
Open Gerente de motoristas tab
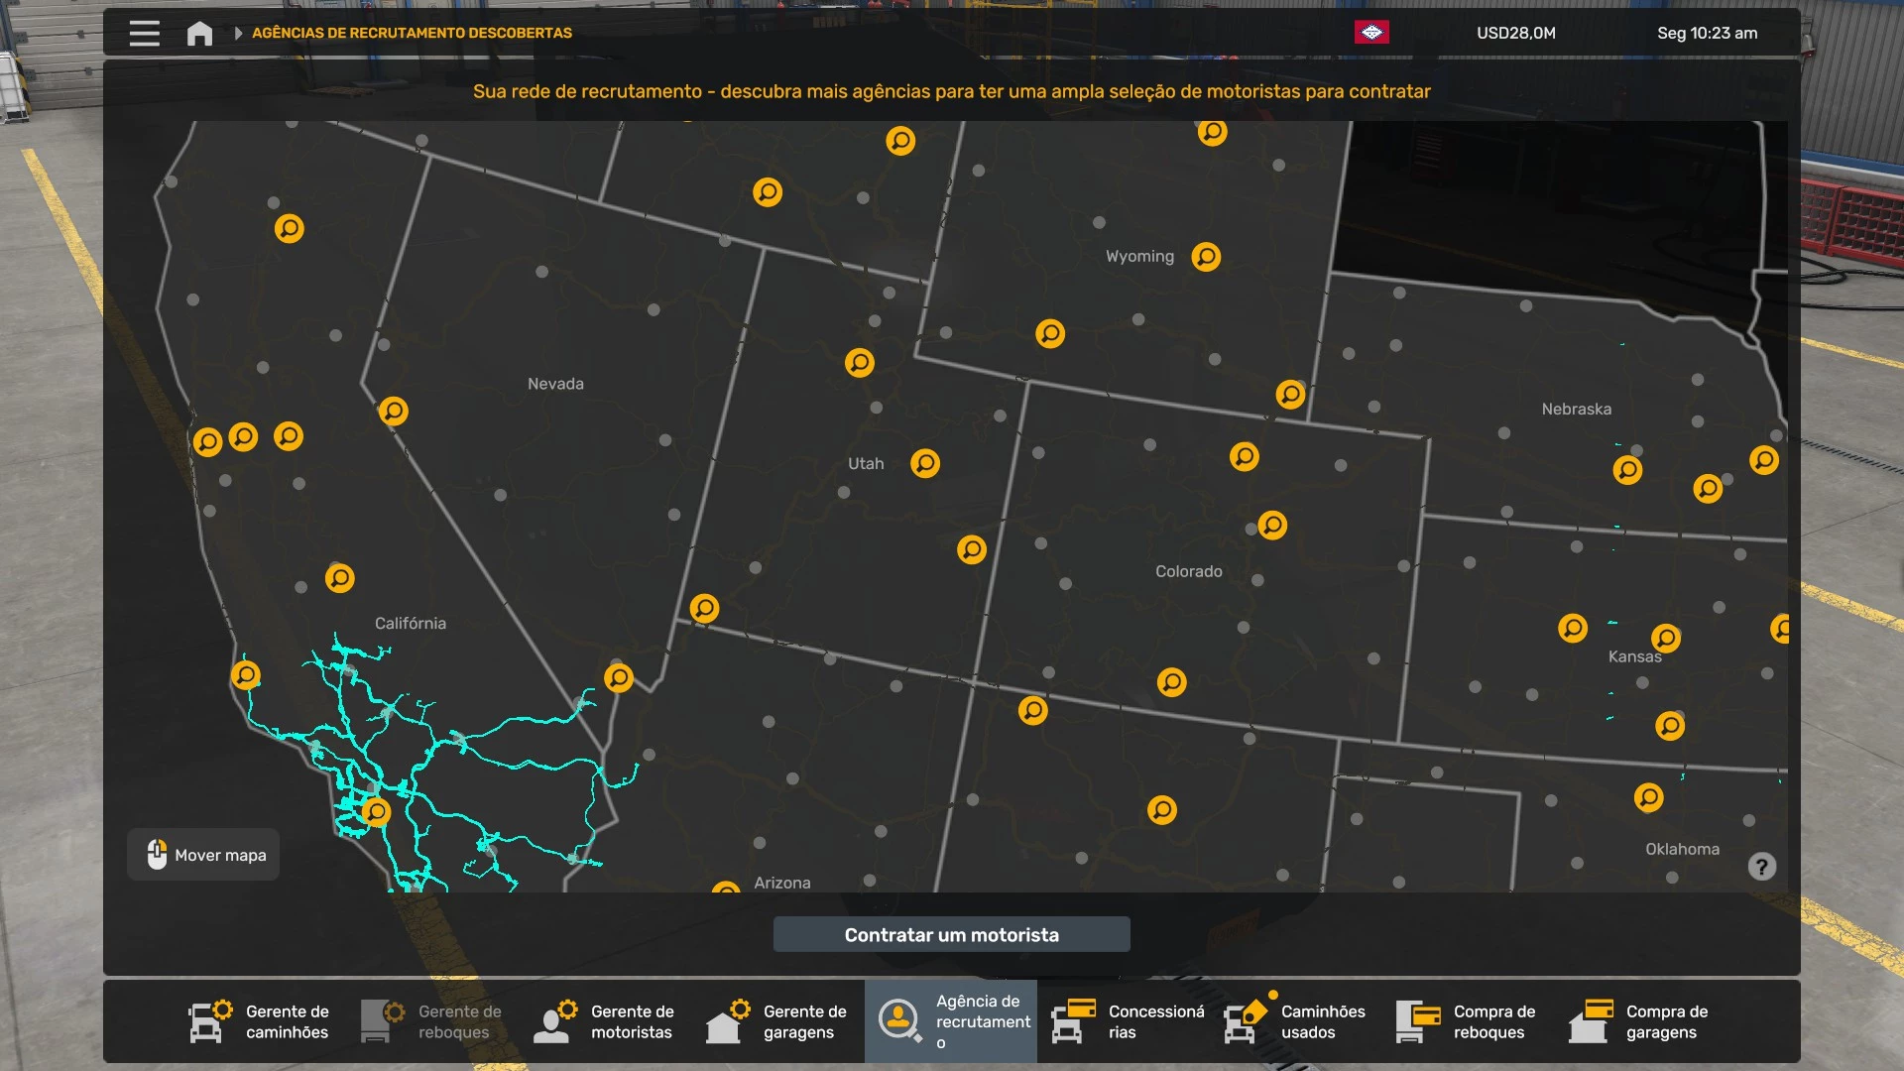tap(605, 1021)
